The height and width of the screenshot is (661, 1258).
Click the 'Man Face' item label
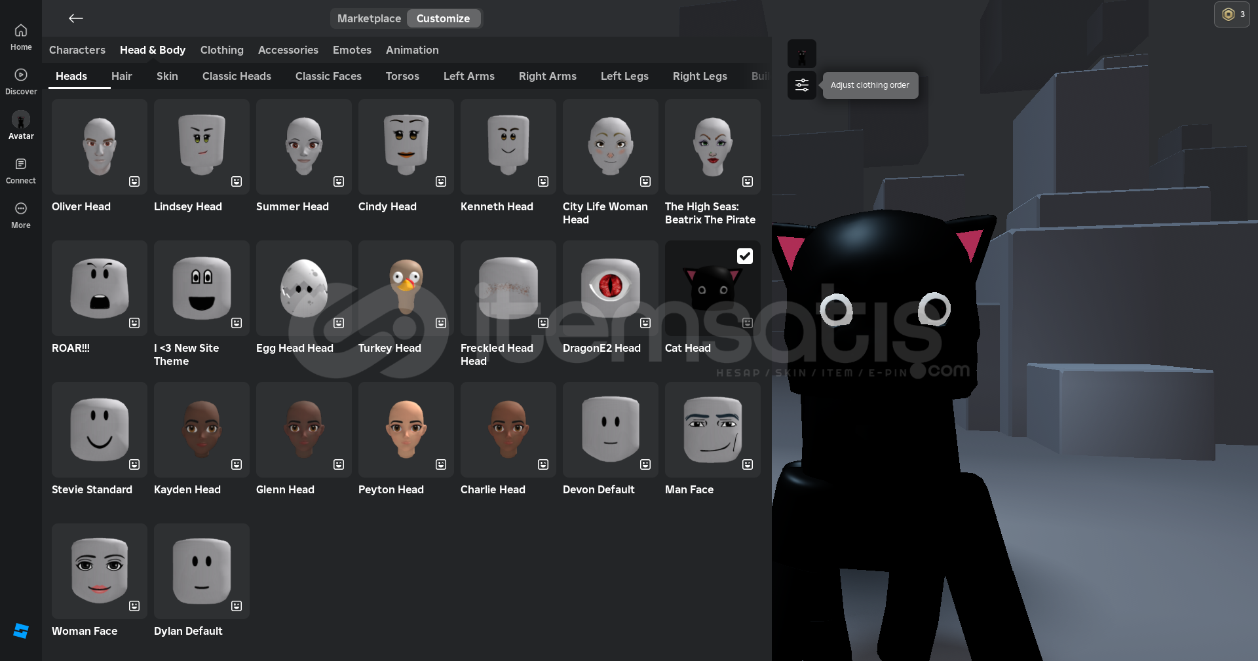[x=689, y=489]
